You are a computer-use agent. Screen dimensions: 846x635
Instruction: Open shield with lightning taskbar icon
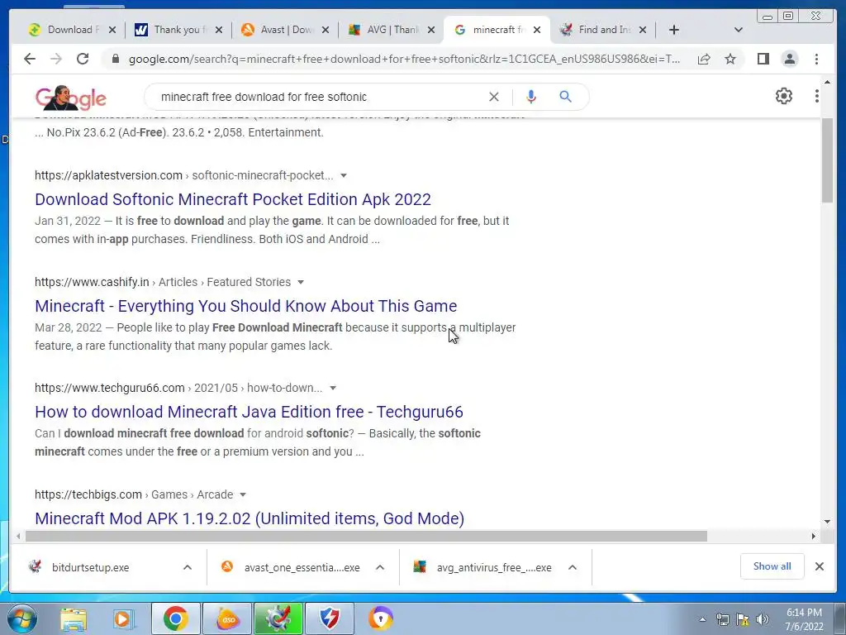pos(329,618)
